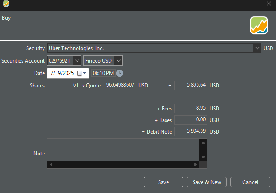Click the Note label
The height and width of the screenshot is (193, 276).
click(x=39, y=154)
